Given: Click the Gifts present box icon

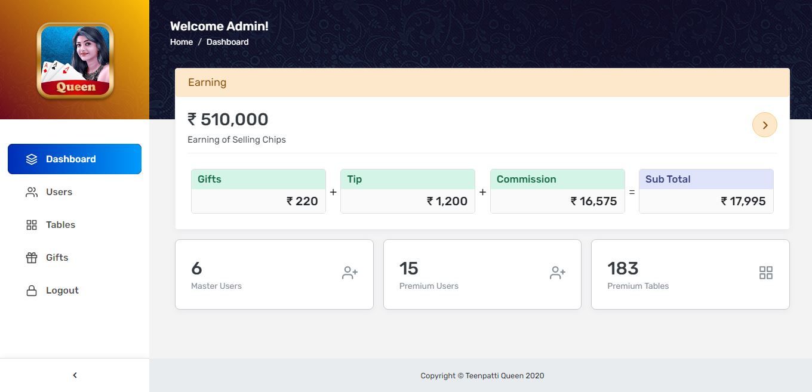Looking at the screenshot, I should [x=32, y=258].
